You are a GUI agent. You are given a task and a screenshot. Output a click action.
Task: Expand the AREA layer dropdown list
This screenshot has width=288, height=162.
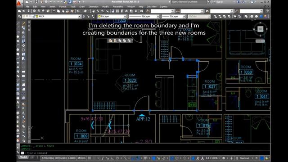tap(79, 16)
